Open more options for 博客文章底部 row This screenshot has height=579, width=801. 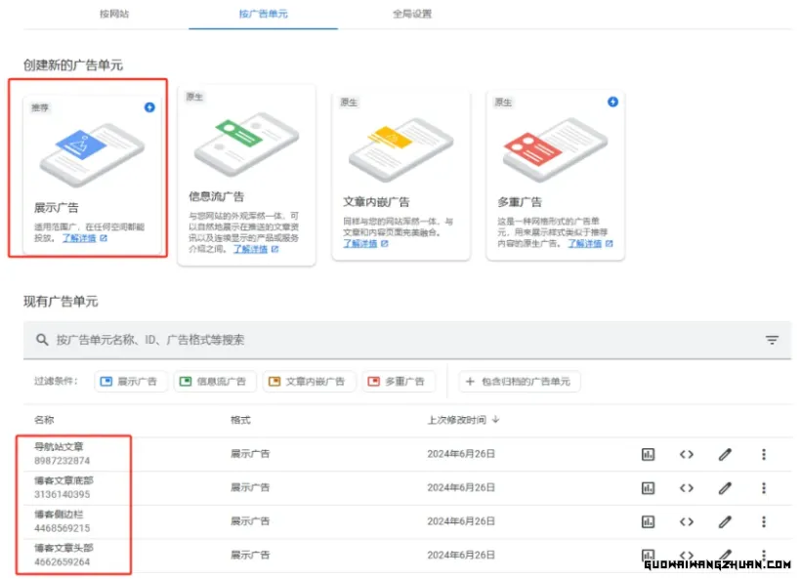[x=764, y=487]
